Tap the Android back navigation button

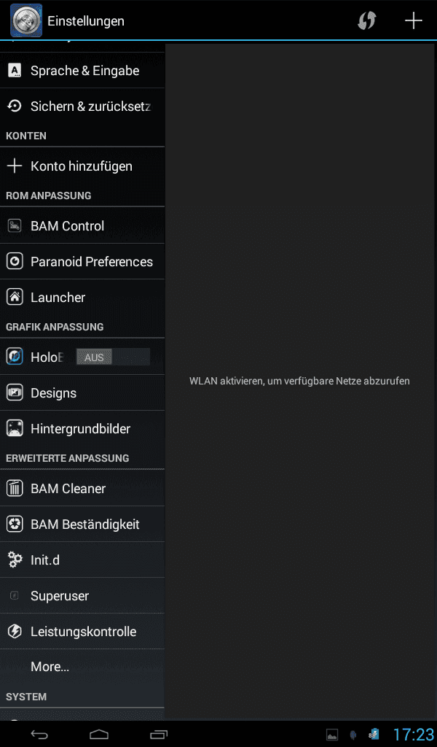[x=39, y=734]
